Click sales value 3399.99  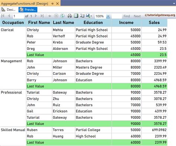(x=154, y=61)
